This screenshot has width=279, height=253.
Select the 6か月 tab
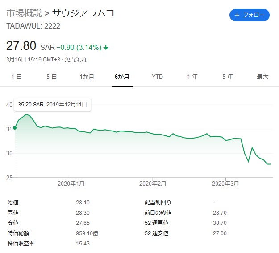coord(122,77)
